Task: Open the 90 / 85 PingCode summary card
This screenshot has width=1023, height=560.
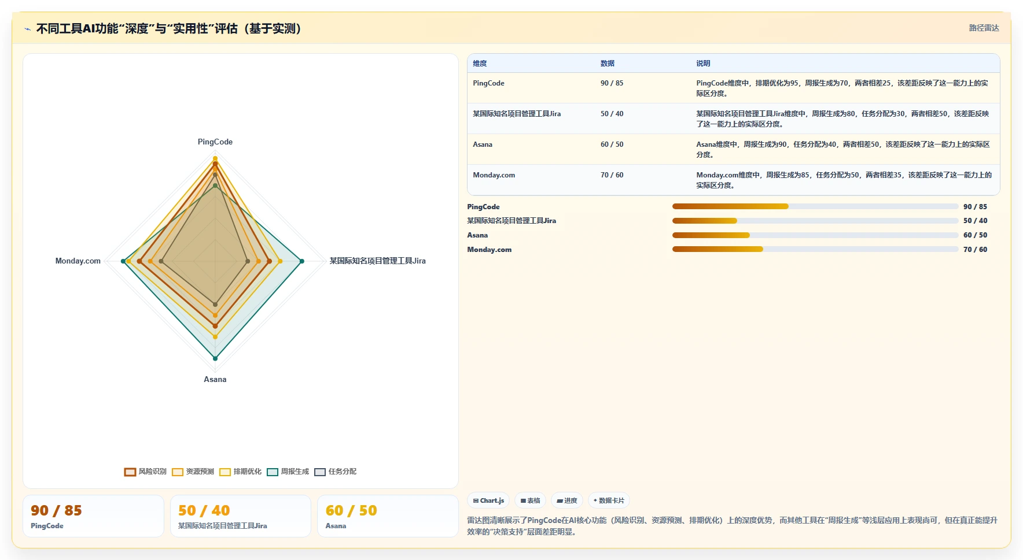Action: pos(93,516)
